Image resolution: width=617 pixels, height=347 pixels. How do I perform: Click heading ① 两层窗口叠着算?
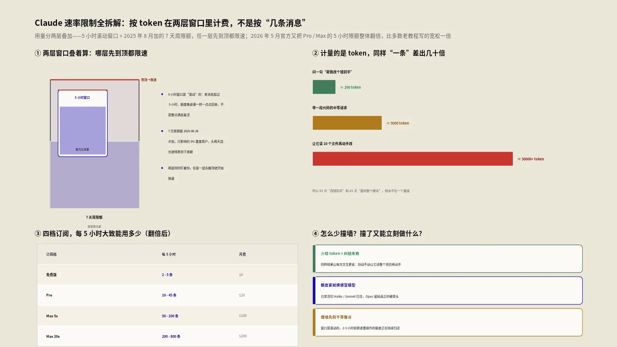click(91, 53)
